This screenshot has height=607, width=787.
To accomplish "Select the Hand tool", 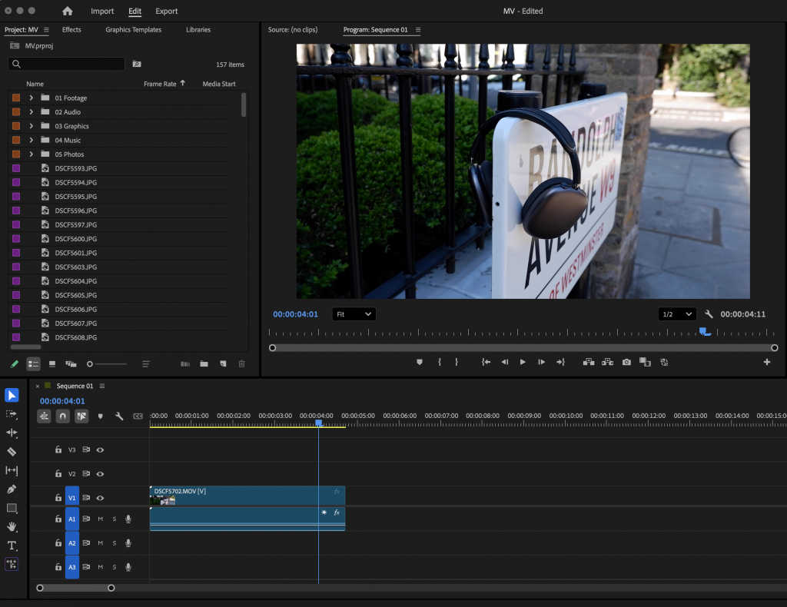I will coord(12,526).
